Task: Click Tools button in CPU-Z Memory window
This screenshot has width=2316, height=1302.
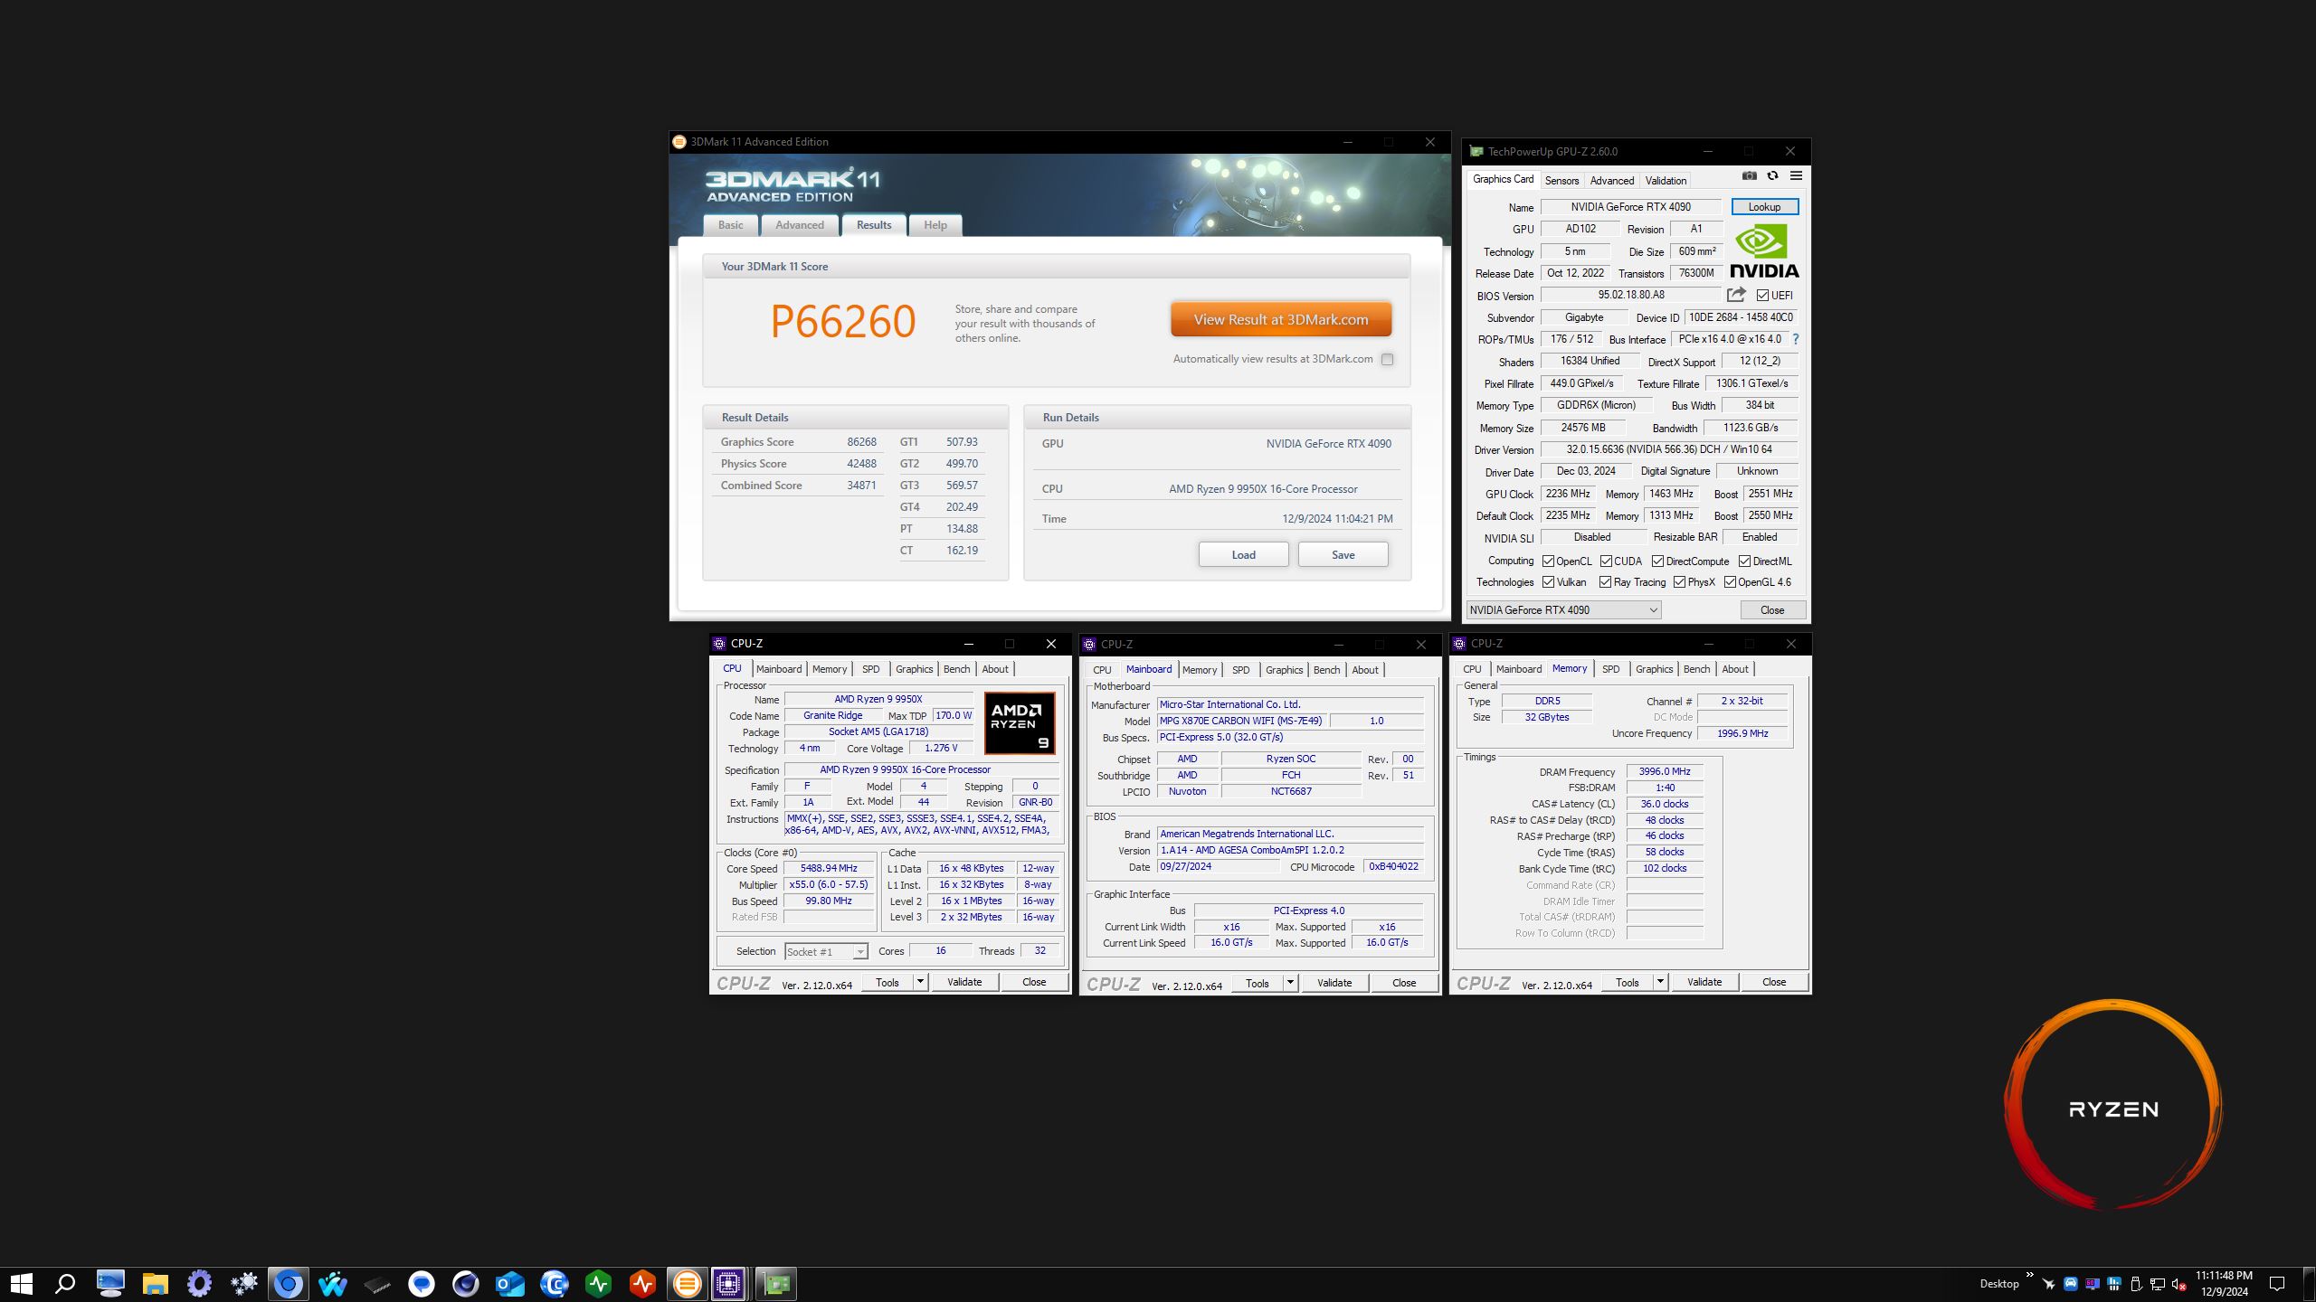Action: point(1627,982)
